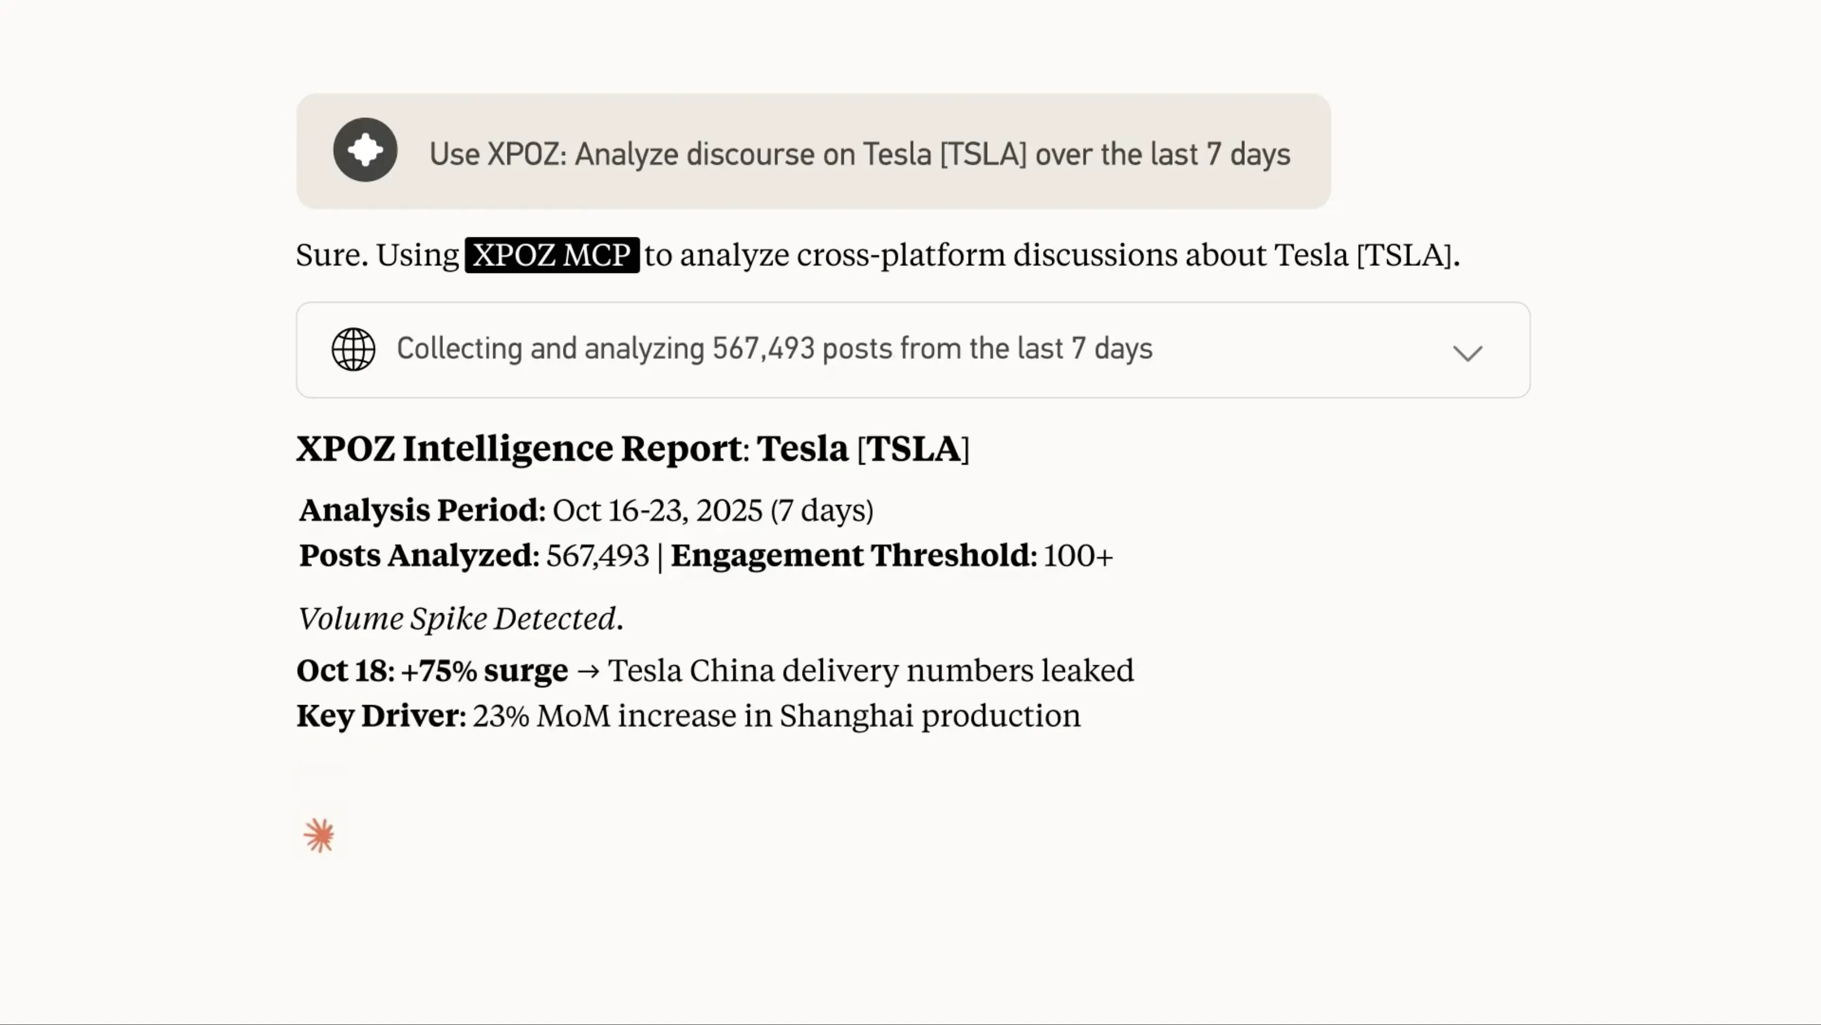Click the user prompt message about Tesla discourse
Image resolution: width=1821 pixels, height=1025 pixels.
814,151
